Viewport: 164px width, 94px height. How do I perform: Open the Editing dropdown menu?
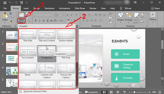click(153, 17)
